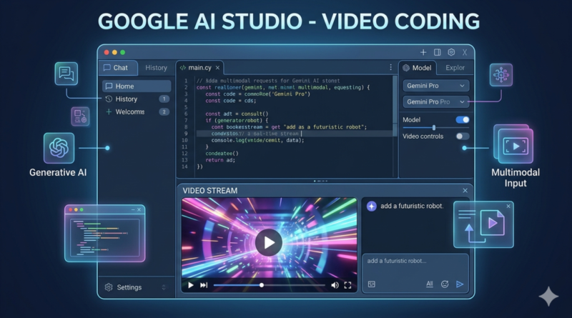Click the 'const adt = consult()' code line
Image resolution: width=572 pixels, height=318 pixels.
click(237, 114)
